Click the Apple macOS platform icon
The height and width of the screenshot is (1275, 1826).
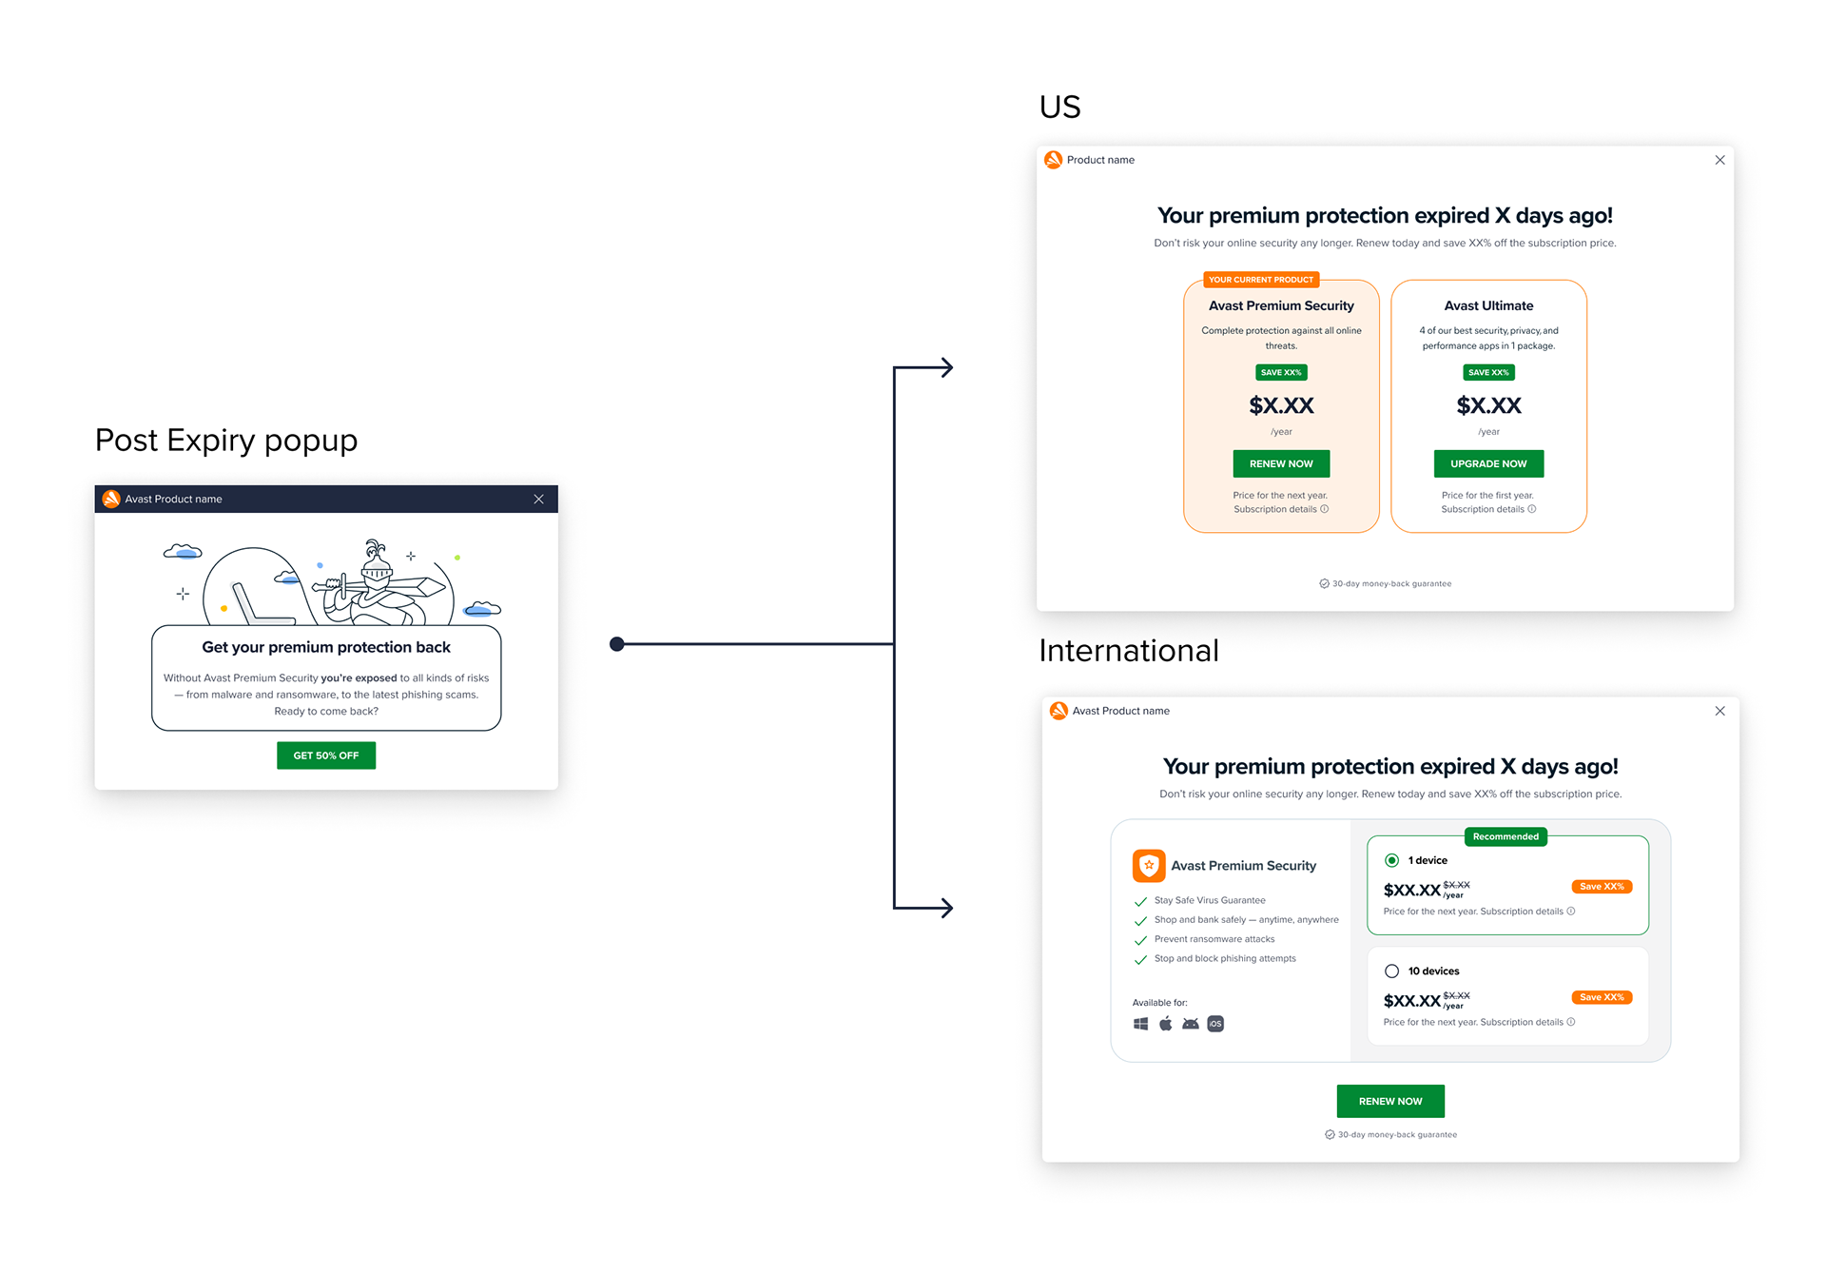click(x=1165, y=1024)
